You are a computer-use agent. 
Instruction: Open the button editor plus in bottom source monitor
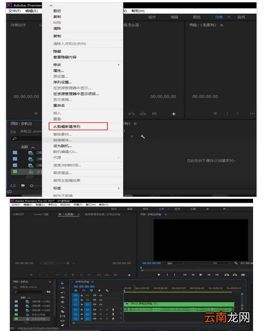pyautogui.click(x=129, y=275)
